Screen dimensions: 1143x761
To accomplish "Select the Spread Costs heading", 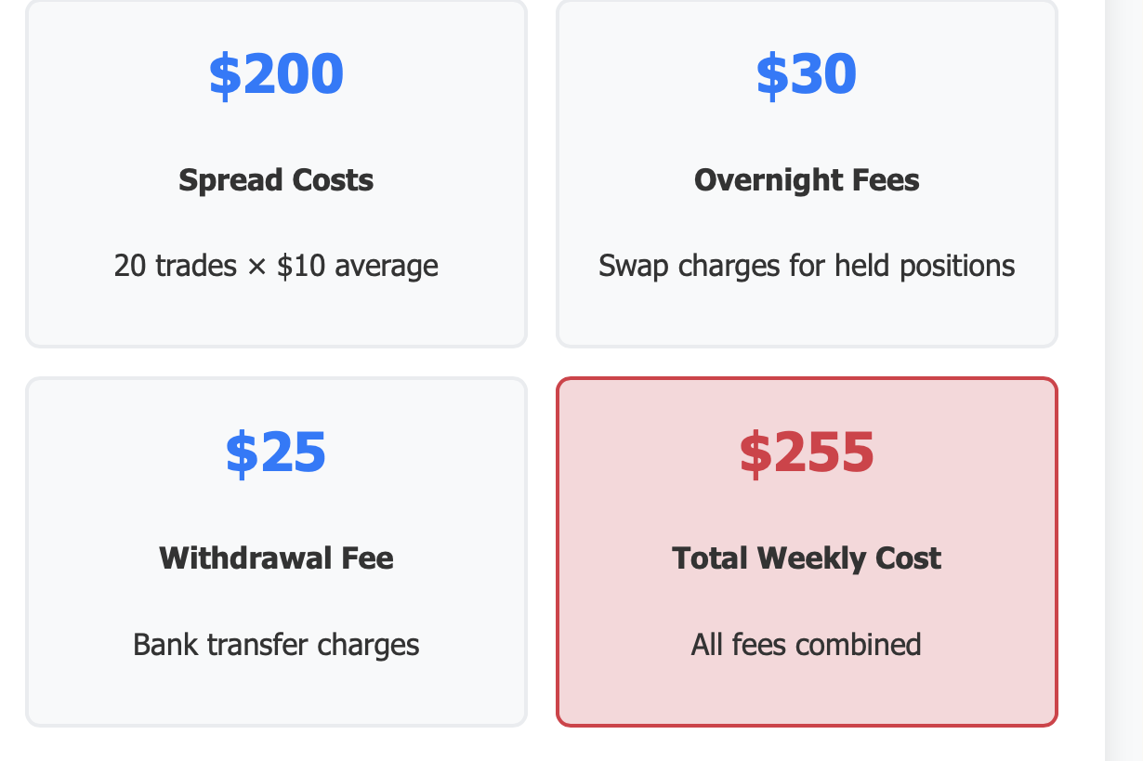I will [276, 179].
